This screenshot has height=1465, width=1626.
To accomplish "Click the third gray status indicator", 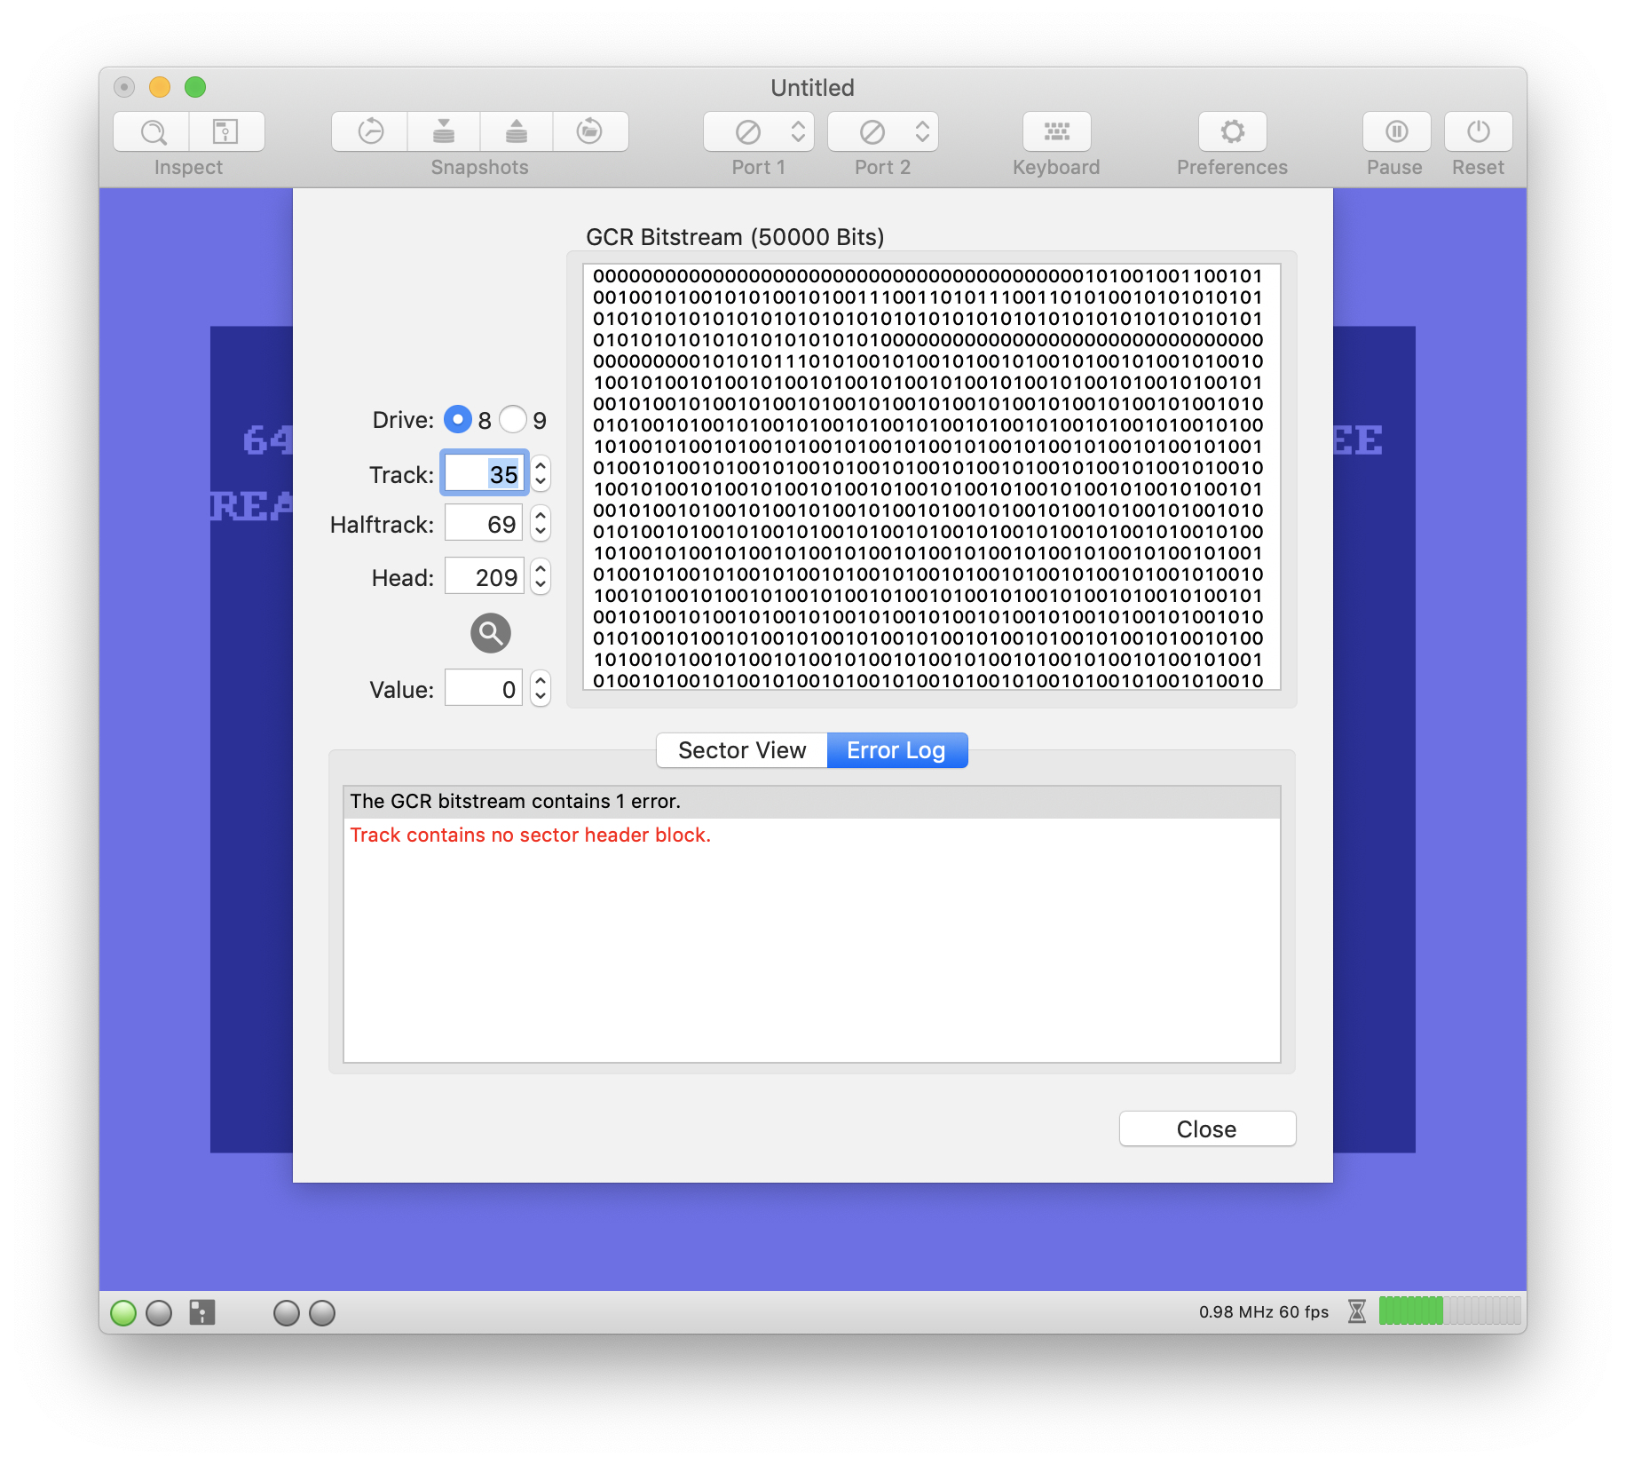I will pyautogui.click(x=287, y=1312).
